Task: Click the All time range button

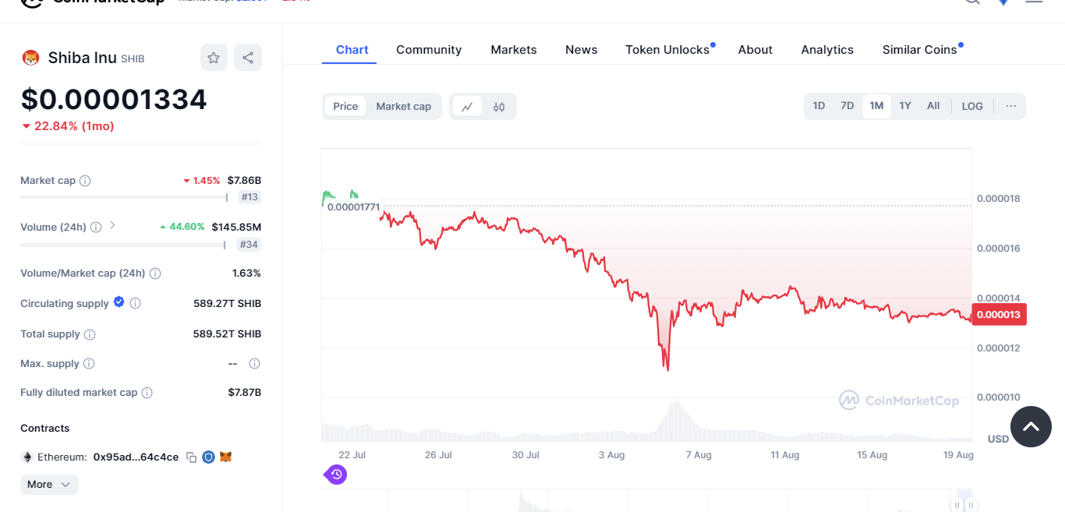Action: coord(933,106)
